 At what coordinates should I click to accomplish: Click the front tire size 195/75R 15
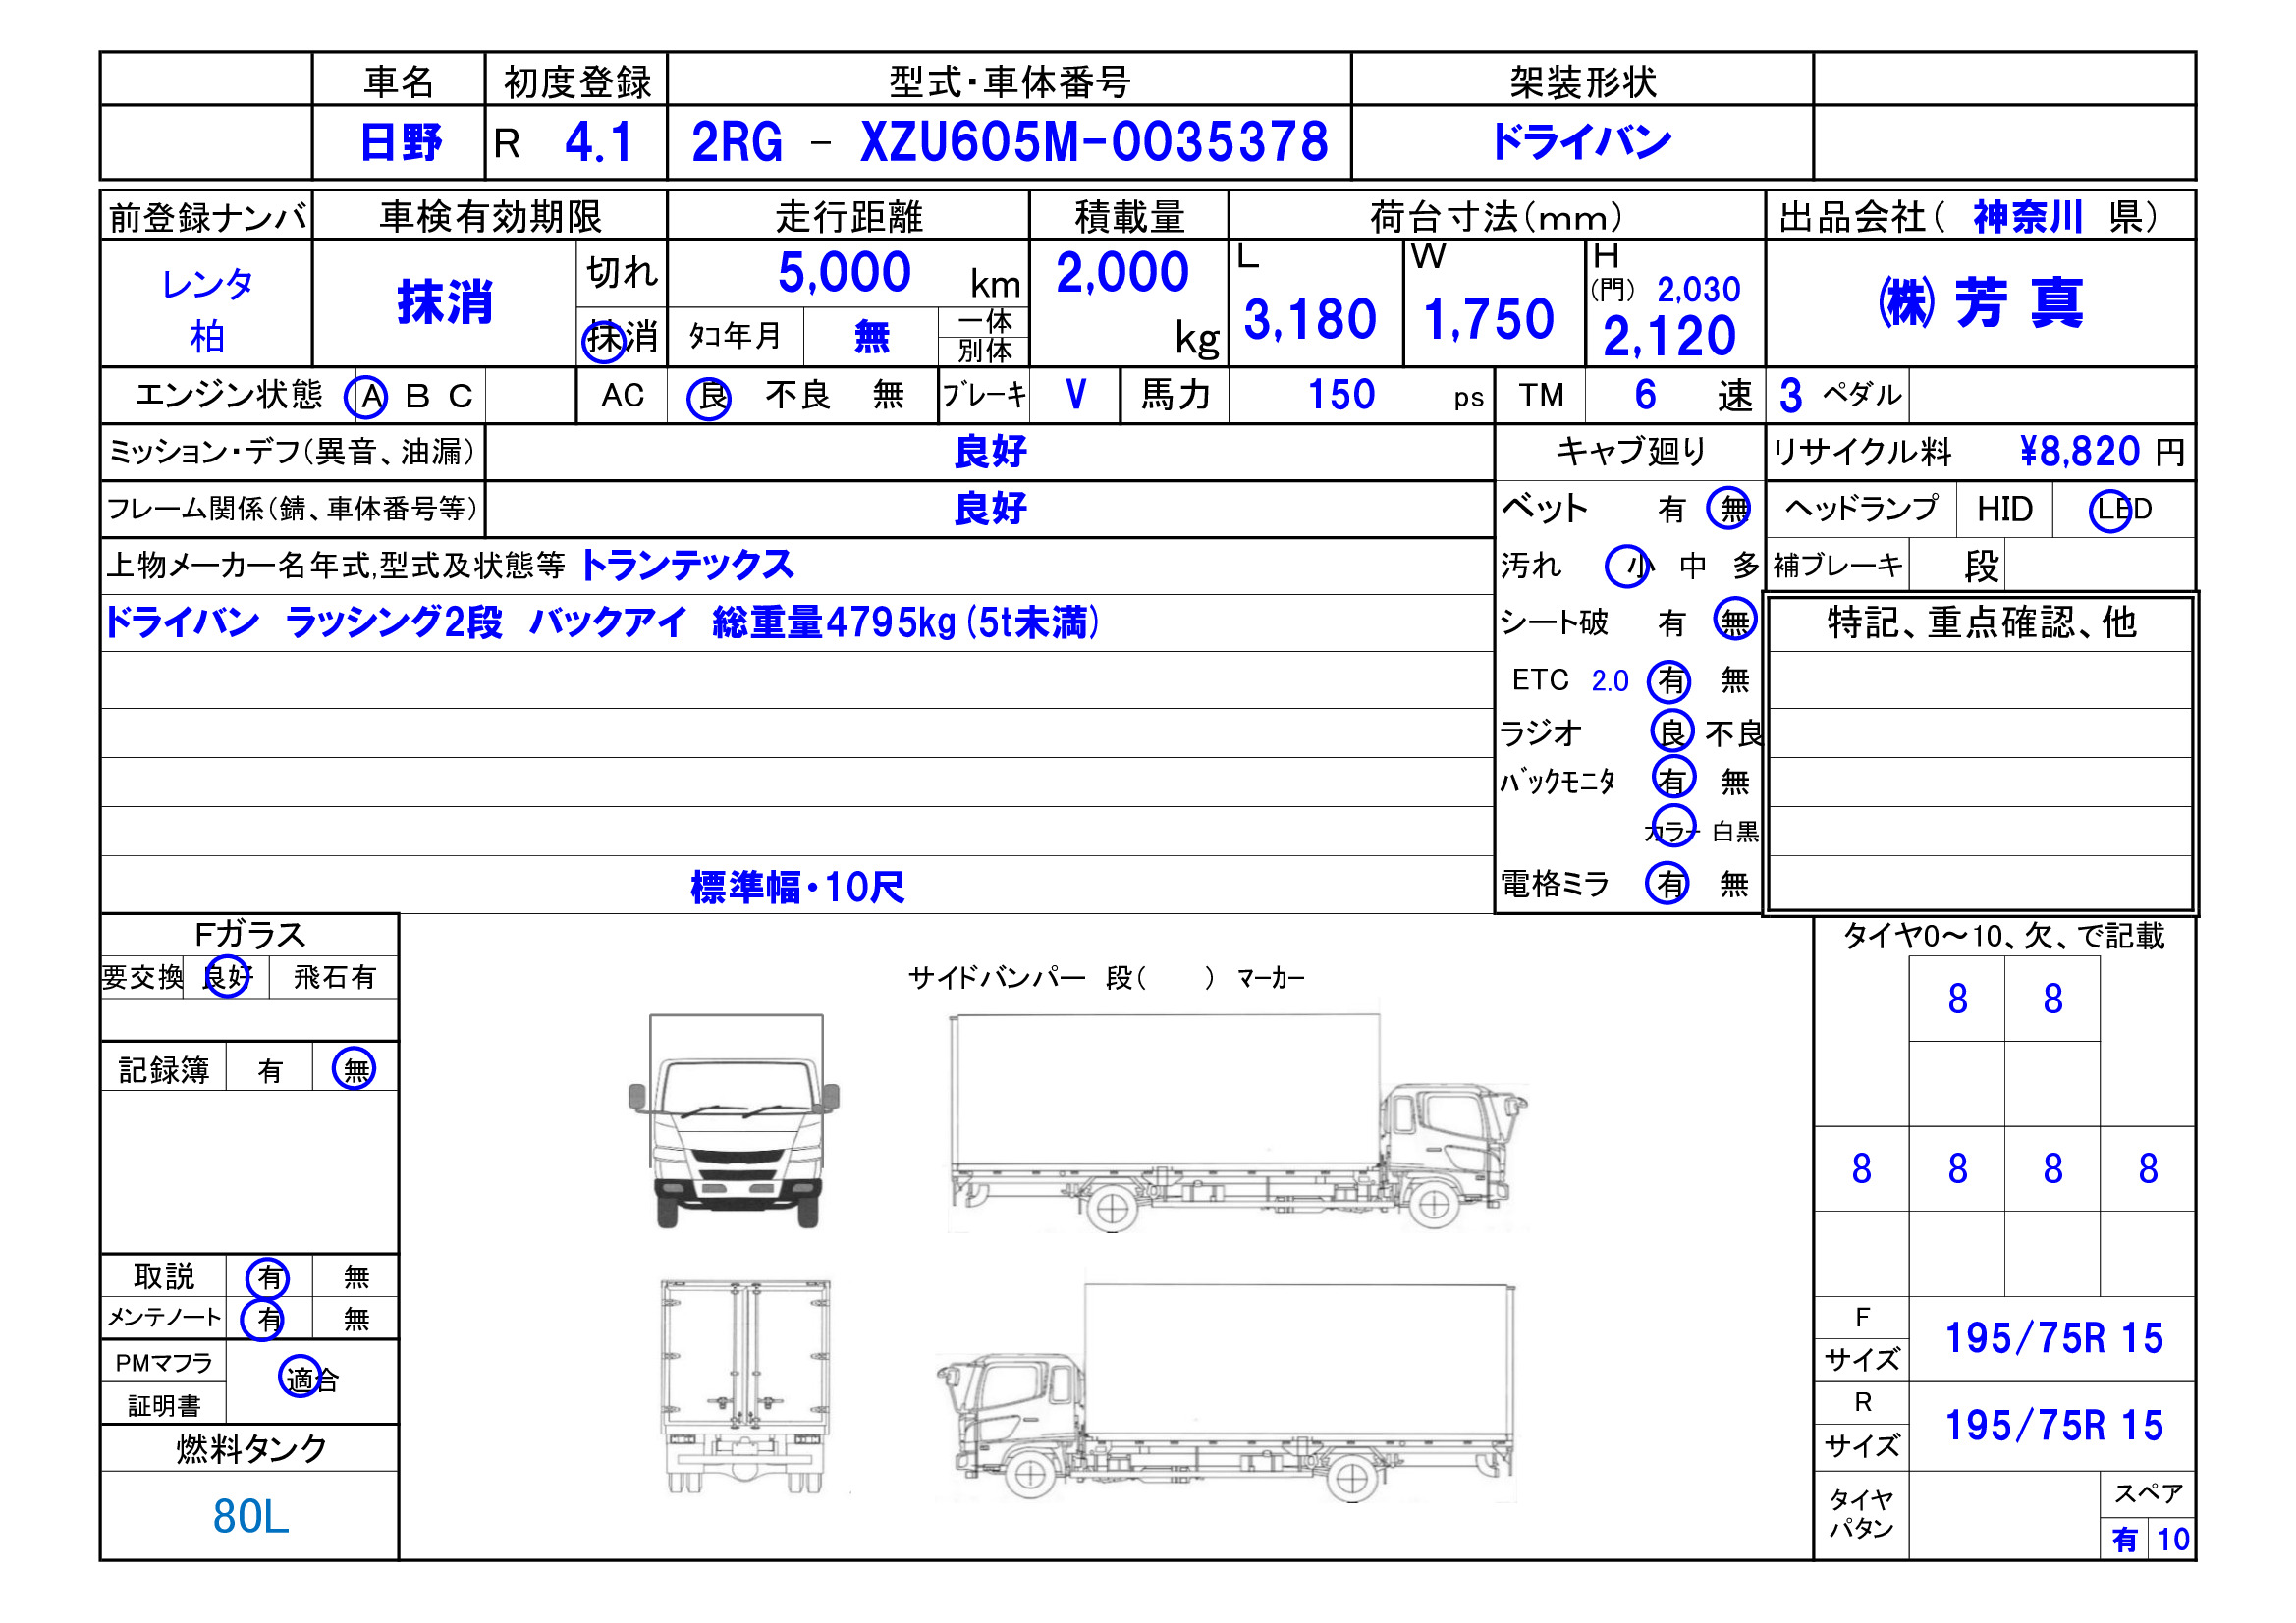[2053, 1338]
